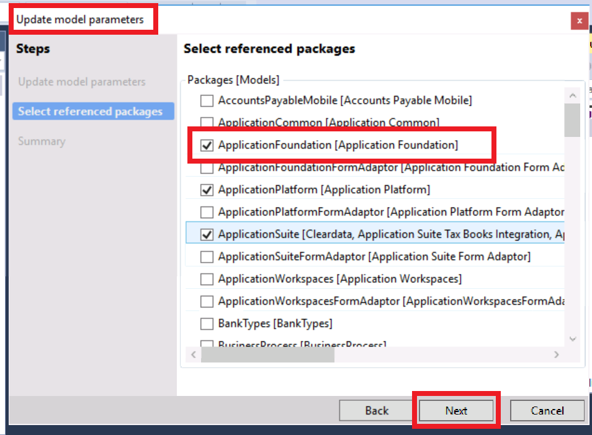Tick the ApplicationPlatformFormAdaptor checkbox
This screenshot has height=435, width=592.
tap(207, 212)
